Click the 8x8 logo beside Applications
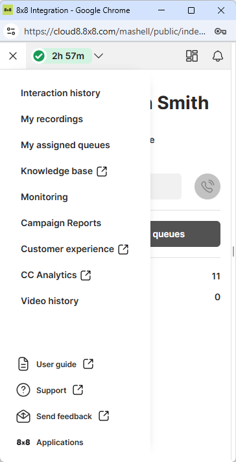236x462 pixels. (23, 443)
